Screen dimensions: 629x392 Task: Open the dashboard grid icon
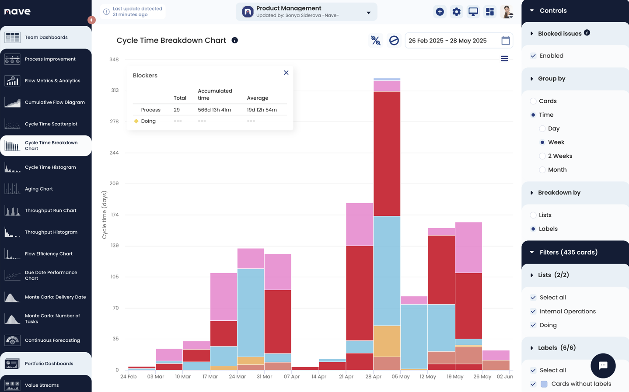pyautogui.click(x=489, y=12)
